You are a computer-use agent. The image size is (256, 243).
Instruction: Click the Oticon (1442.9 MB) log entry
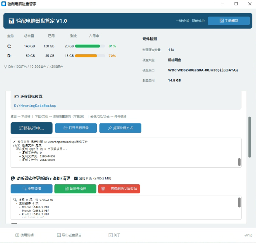tap(35, 207)
